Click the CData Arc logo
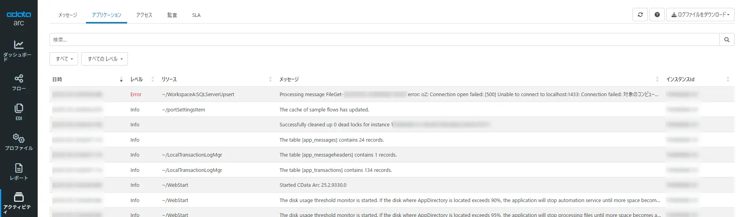This screenshot has height=217, width=742. tap(18, 18)
